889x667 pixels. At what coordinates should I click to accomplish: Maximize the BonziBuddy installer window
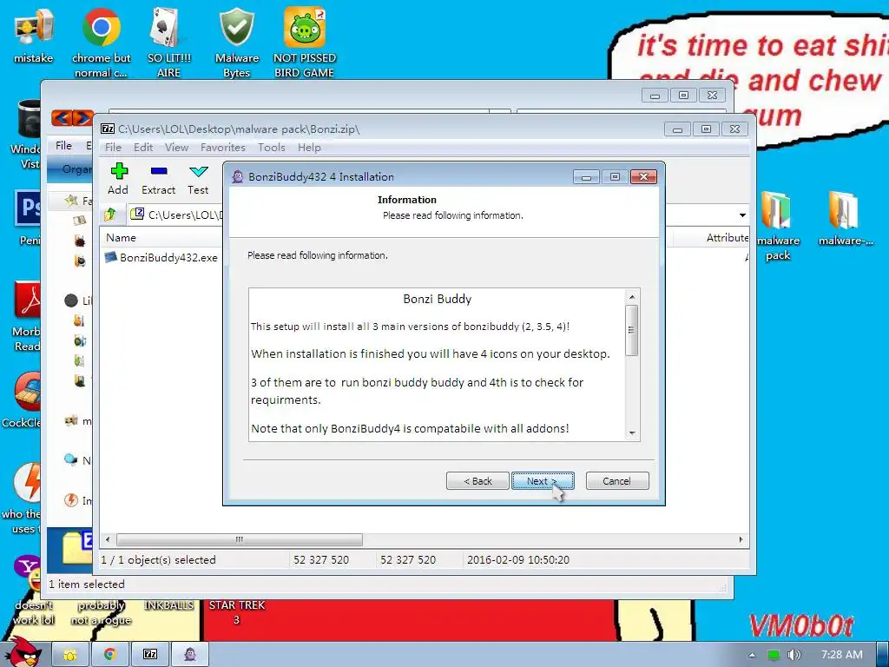point(615,177)
